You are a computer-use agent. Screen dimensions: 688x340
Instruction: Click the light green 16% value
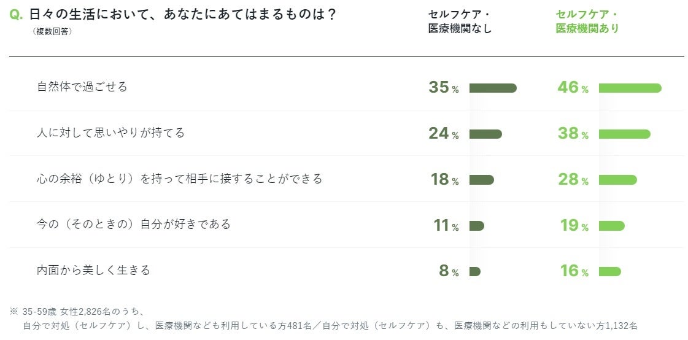click(573, 271)
